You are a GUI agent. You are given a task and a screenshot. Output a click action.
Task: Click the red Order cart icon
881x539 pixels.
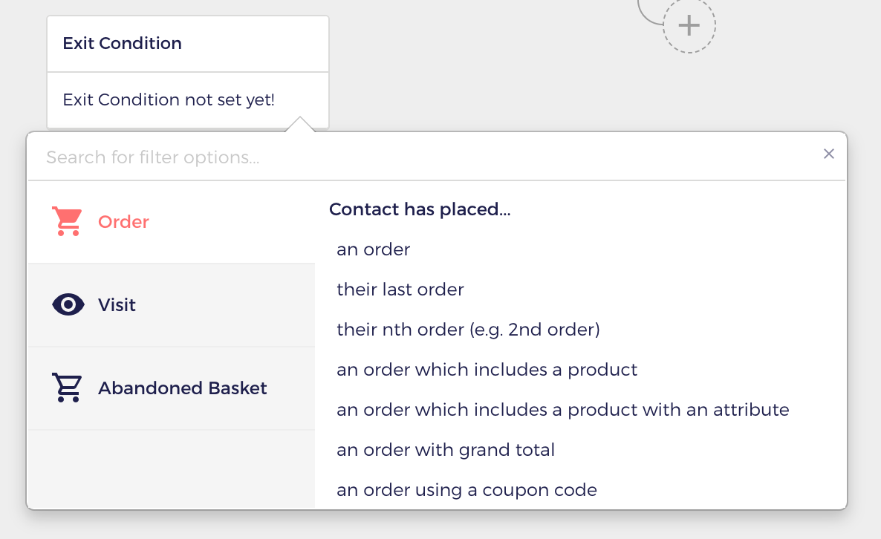point(68,221)
